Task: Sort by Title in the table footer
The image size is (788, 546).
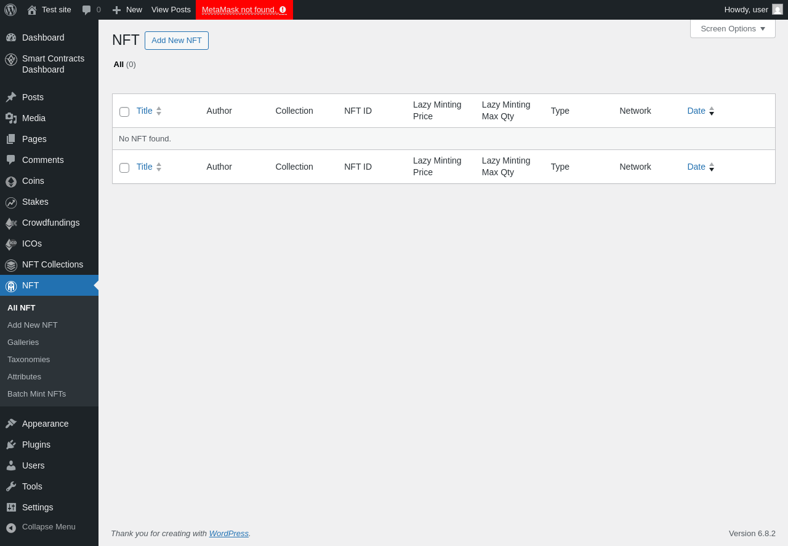Action: (149, 167)
